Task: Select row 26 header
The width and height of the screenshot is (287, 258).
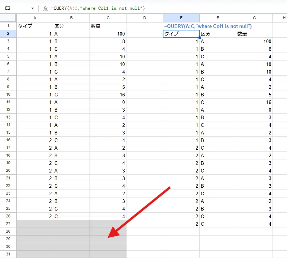Action: point(8,216)
